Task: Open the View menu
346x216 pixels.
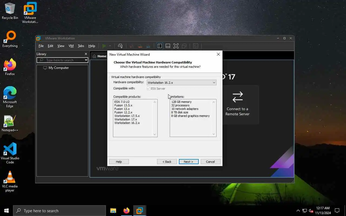Action: (61, 46)
